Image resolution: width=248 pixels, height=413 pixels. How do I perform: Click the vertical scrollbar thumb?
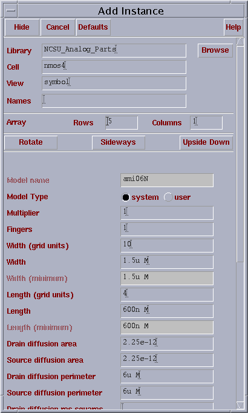(x=240, y=154)
